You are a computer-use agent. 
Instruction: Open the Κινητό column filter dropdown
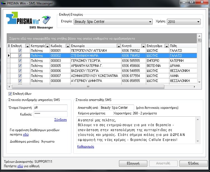pyautogui.click(x=143, y=46)
